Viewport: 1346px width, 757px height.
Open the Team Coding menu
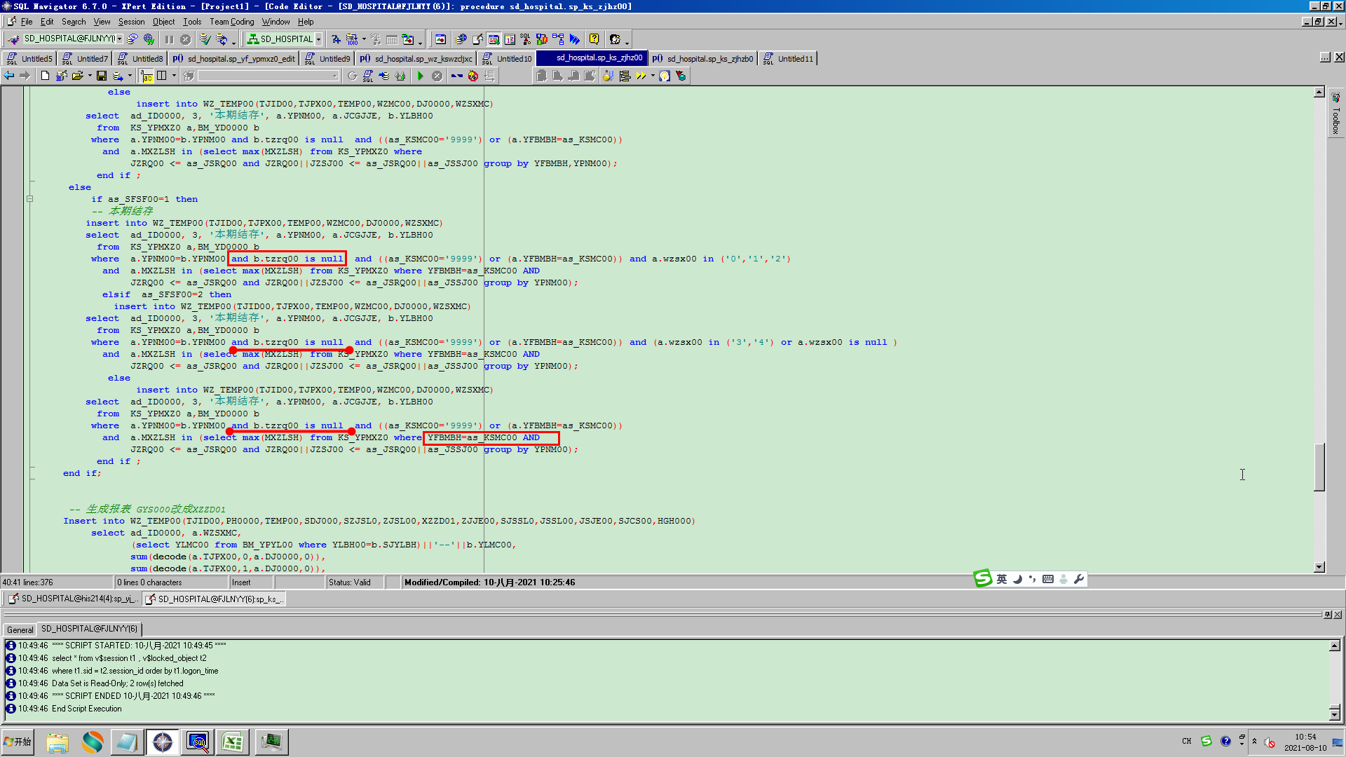coord(231,22)
